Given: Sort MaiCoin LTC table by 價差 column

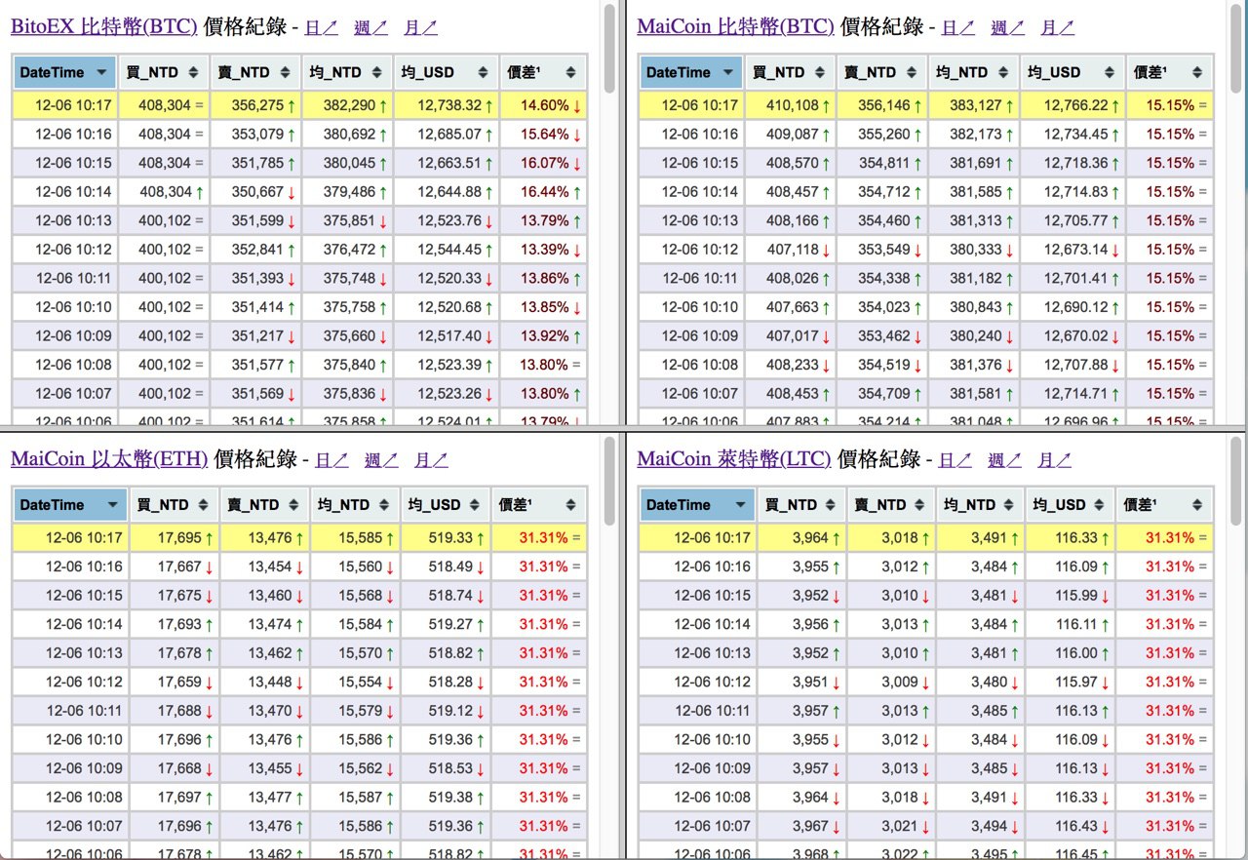Looking at the screenshot, I should click(x=1164, y=505).
